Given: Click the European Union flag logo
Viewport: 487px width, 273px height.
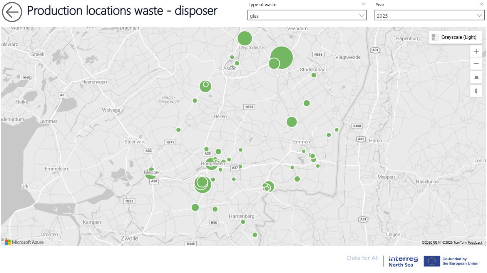Looking at the screenshot, I should (432, 261).
